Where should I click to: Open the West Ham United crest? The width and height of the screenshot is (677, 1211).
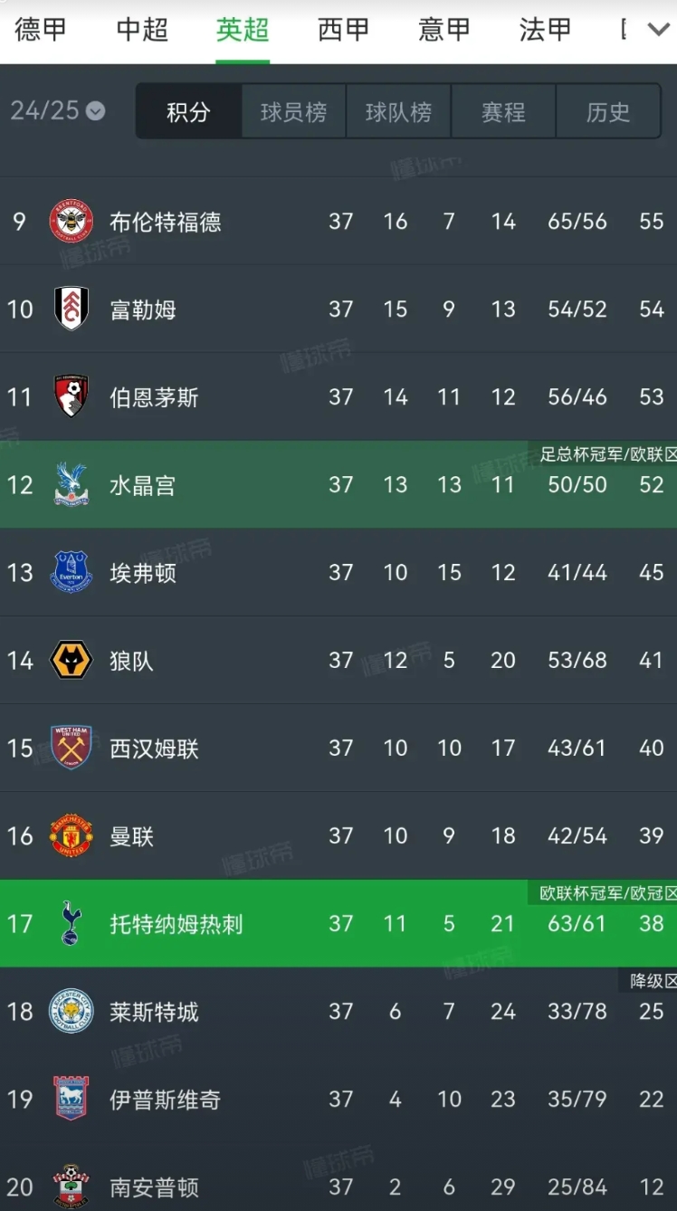(72, 748)
